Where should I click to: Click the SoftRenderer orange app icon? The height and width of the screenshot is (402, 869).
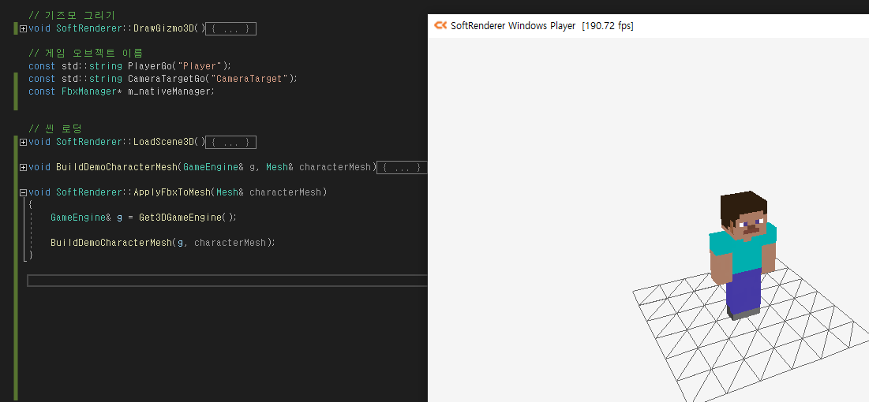coord(440,25)
